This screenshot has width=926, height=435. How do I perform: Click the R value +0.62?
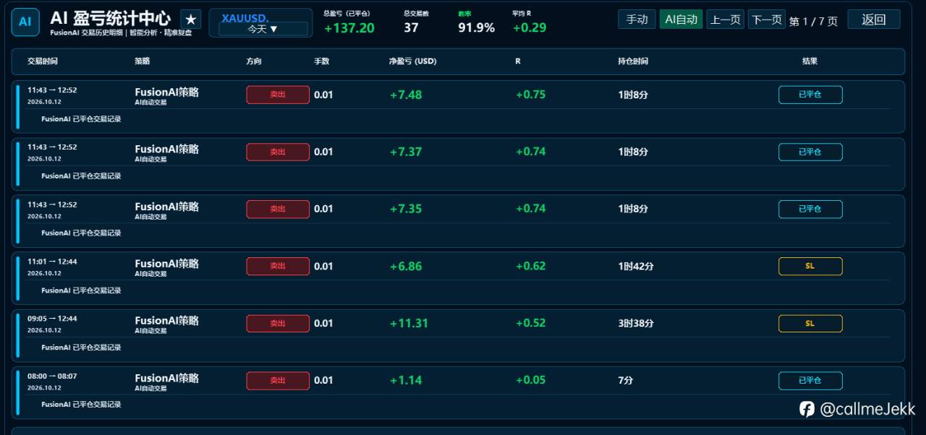[x=531, y=266]
